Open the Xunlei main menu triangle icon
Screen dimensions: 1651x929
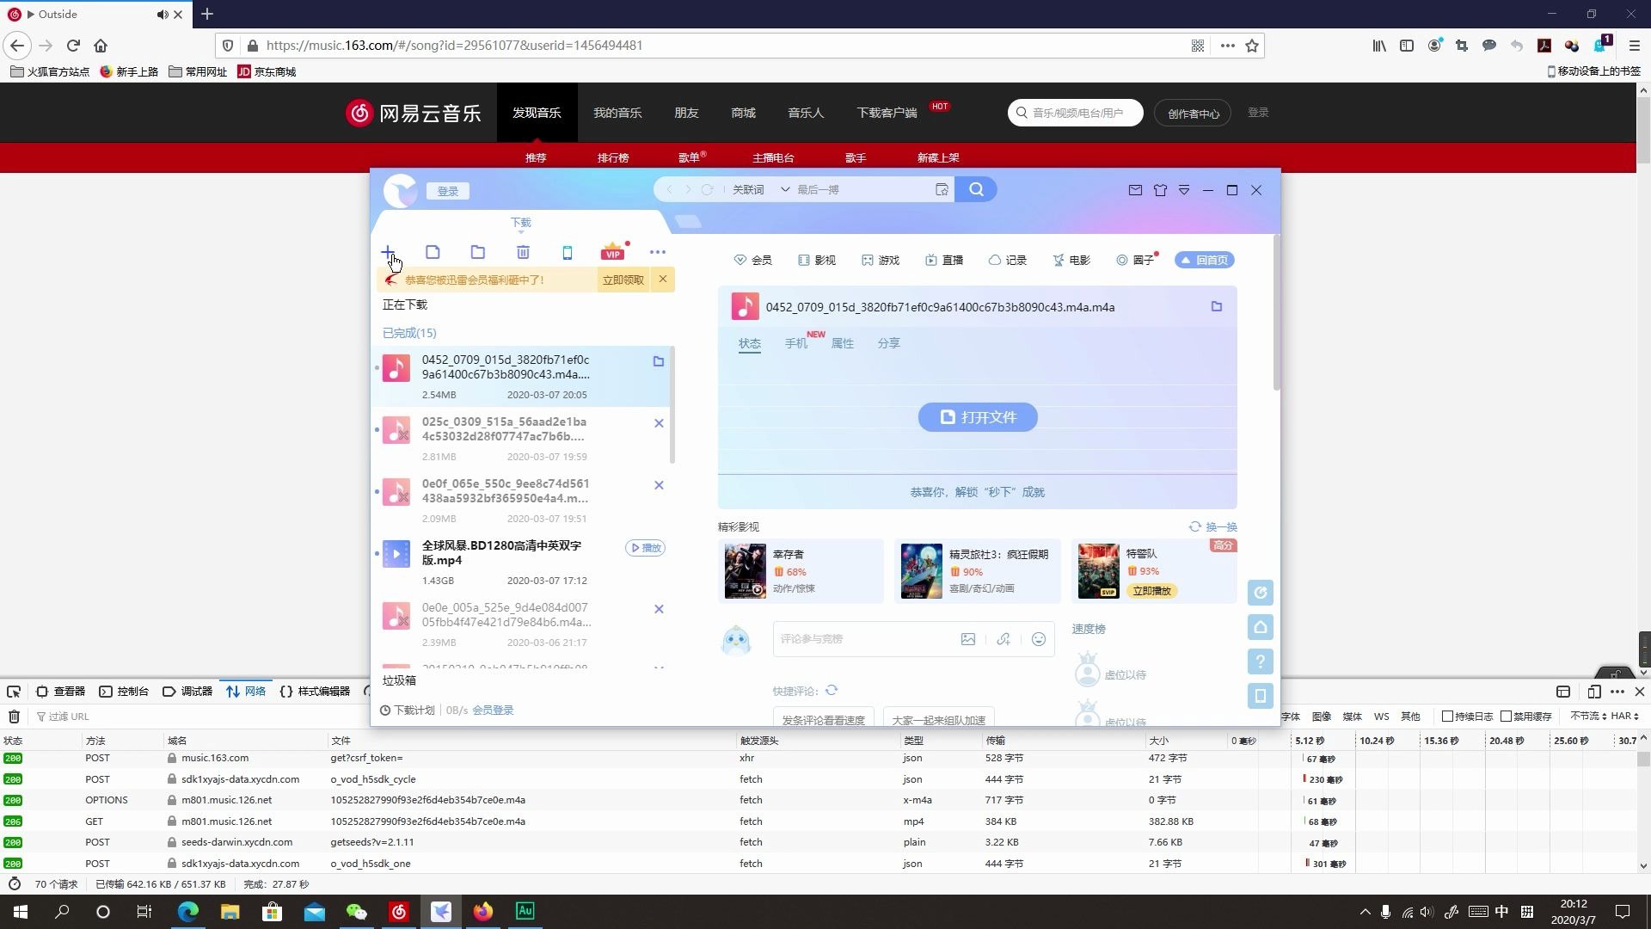click(x=1184, y=190)
